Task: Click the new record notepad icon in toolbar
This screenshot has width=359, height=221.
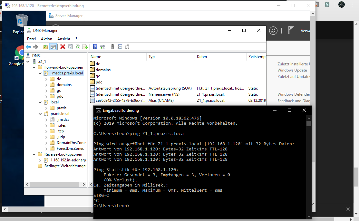Action: click(120, 47)
